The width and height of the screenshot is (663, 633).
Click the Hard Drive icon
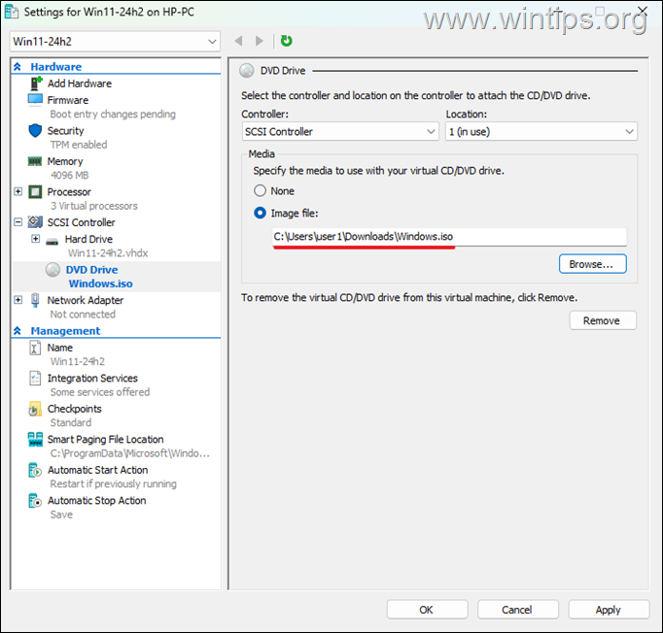(52, 241)
